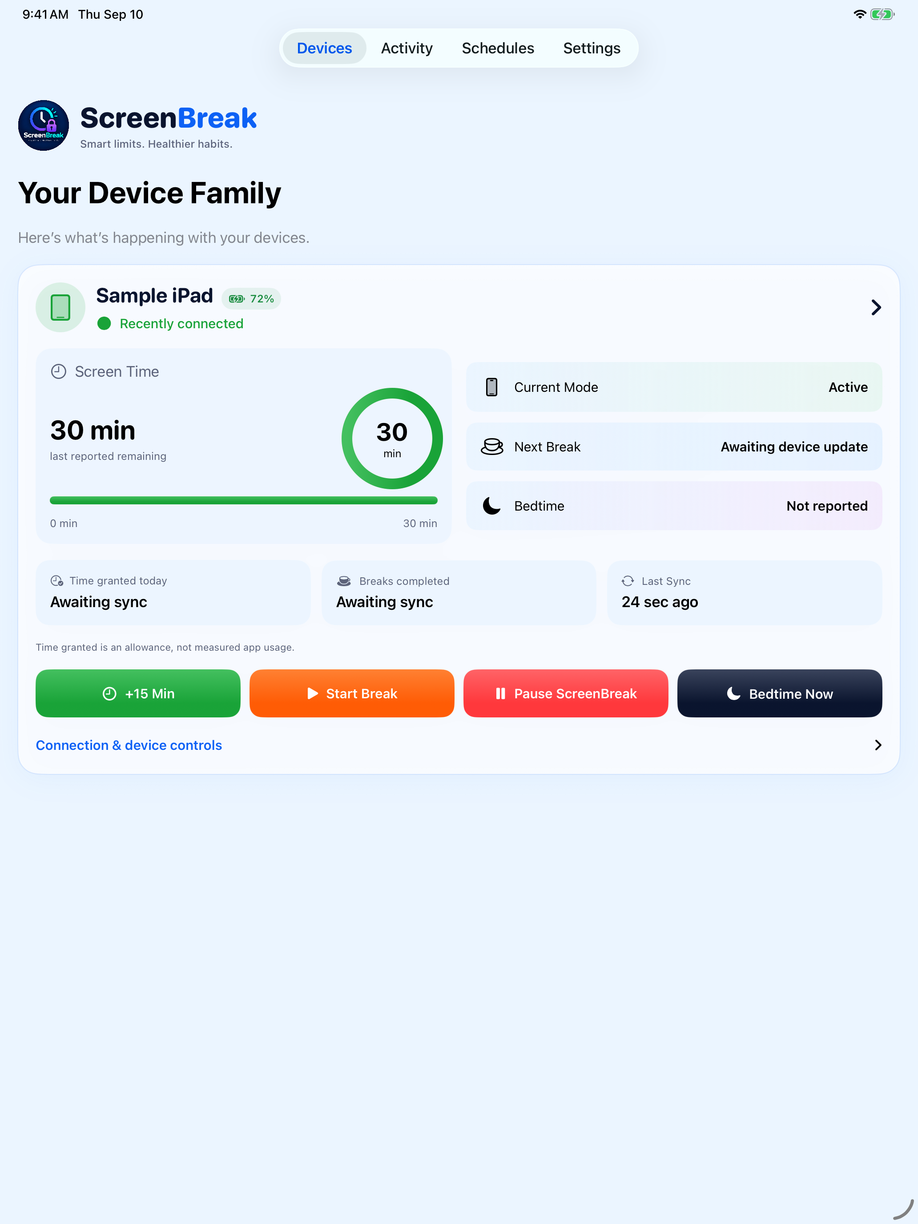Click '24 sec ago' sync value
The image size is (918, 1224).
click(x=660, y=602)
